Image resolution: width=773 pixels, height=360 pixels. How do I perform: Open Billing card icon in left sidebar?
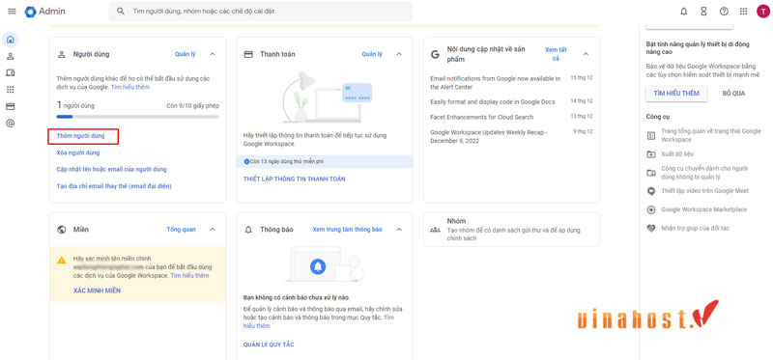coord(10,106)
